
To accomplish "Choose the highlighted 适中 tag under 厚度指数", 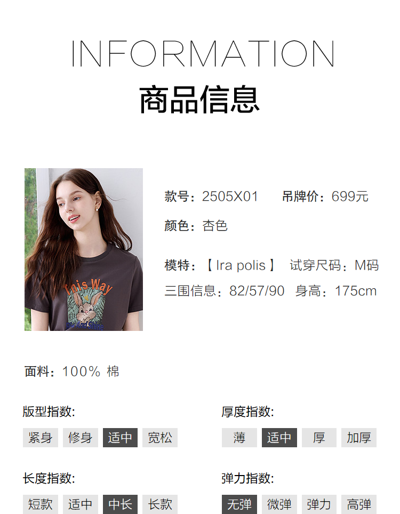I will click(x=279, y=438).
